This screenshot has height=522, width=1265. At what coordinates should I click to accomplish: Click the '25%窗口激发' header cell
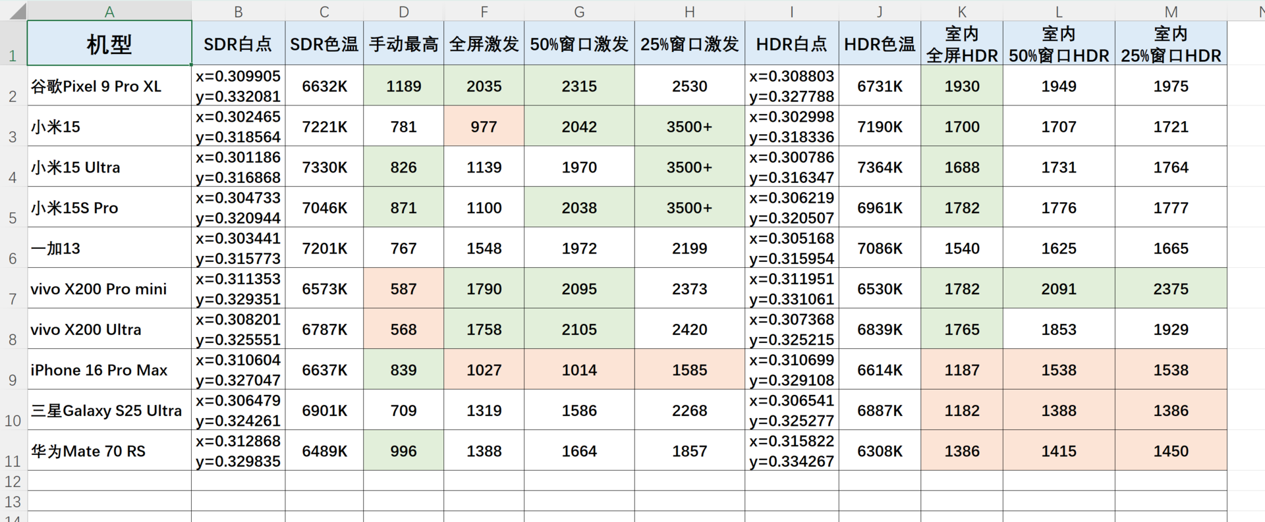pyautogui.click(x=690, y=43)
